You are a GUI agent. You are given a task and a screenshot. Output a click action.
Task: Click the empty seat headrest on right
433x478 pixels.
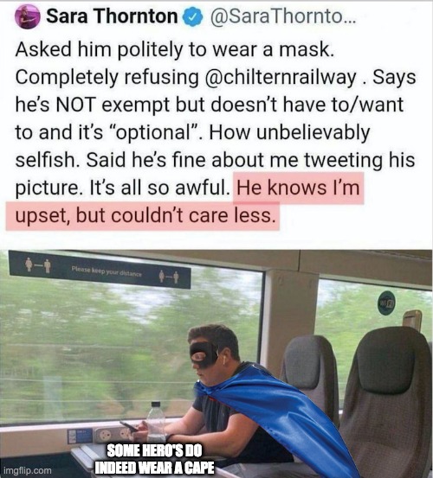point(386,360)
